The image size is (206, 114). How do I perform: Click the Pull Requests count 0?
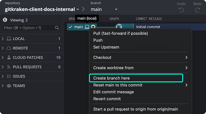(59, 67)
